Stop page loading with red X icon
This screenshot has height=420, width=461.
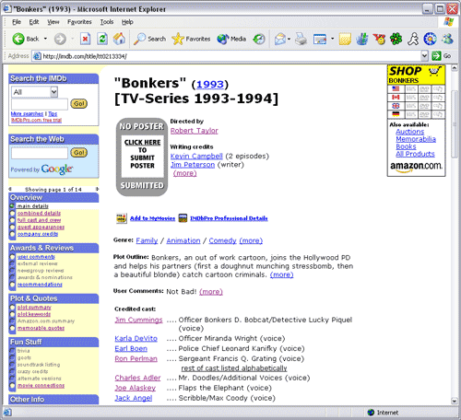coord(85,39)
